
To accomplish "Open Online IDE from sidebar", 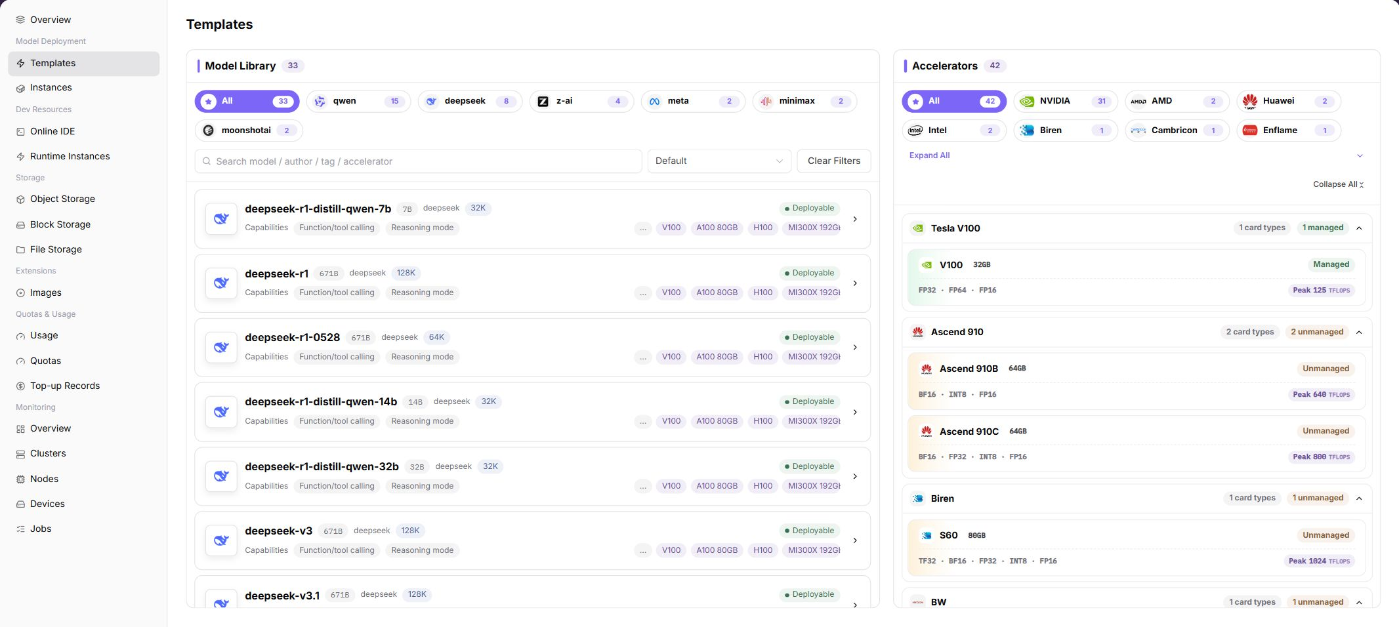I will point(84,132).
